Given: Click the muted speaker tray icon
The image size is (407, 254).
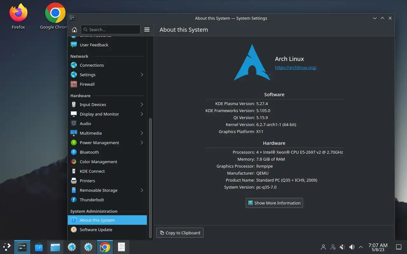Looking at the screenshot, I should 342,247.
